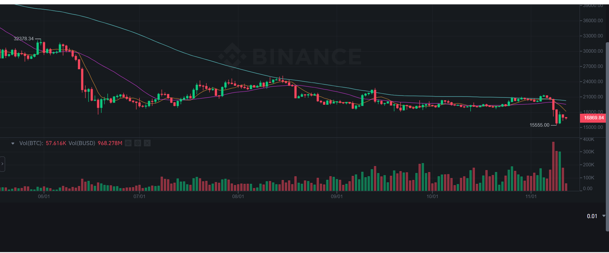The width and height of the screenshot is (609, 253).
Task: Click the Vol(BTC) indicator label
Action: point(31,143)
